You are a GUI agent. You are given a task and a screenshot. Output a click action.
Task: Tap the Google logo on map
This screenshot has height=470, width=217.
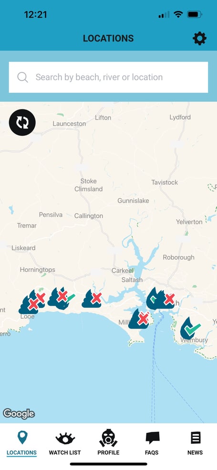pyautogui.click(x=19, y=414)
